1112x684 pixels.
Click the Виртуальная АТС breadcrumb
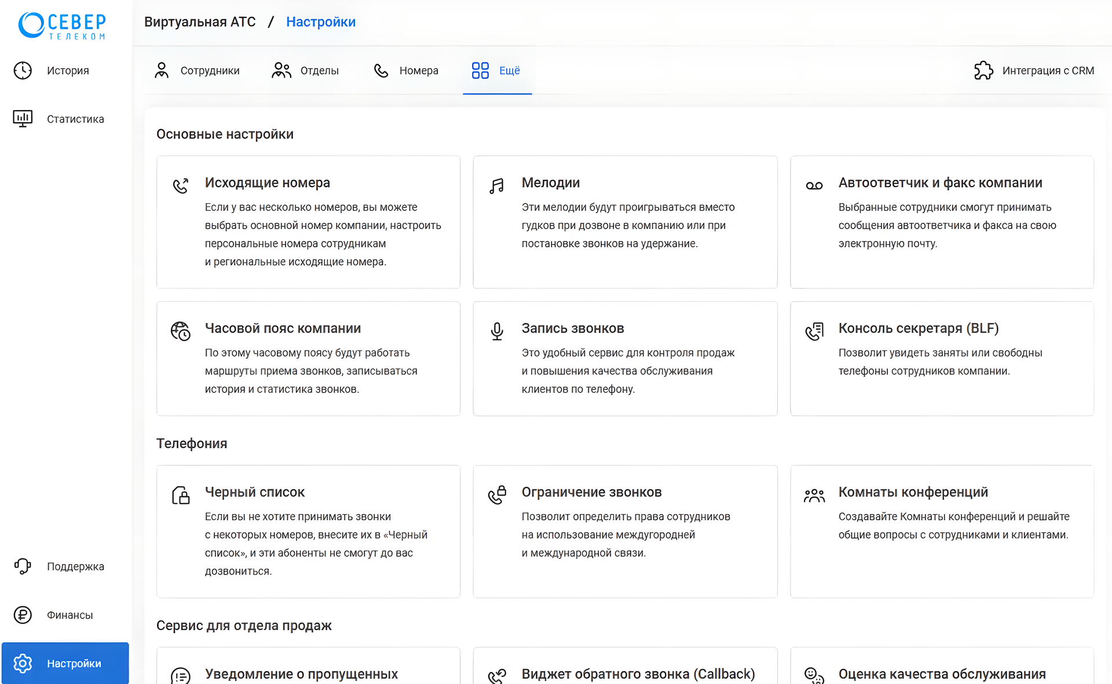pyautogui.click(x=200, y=22)
